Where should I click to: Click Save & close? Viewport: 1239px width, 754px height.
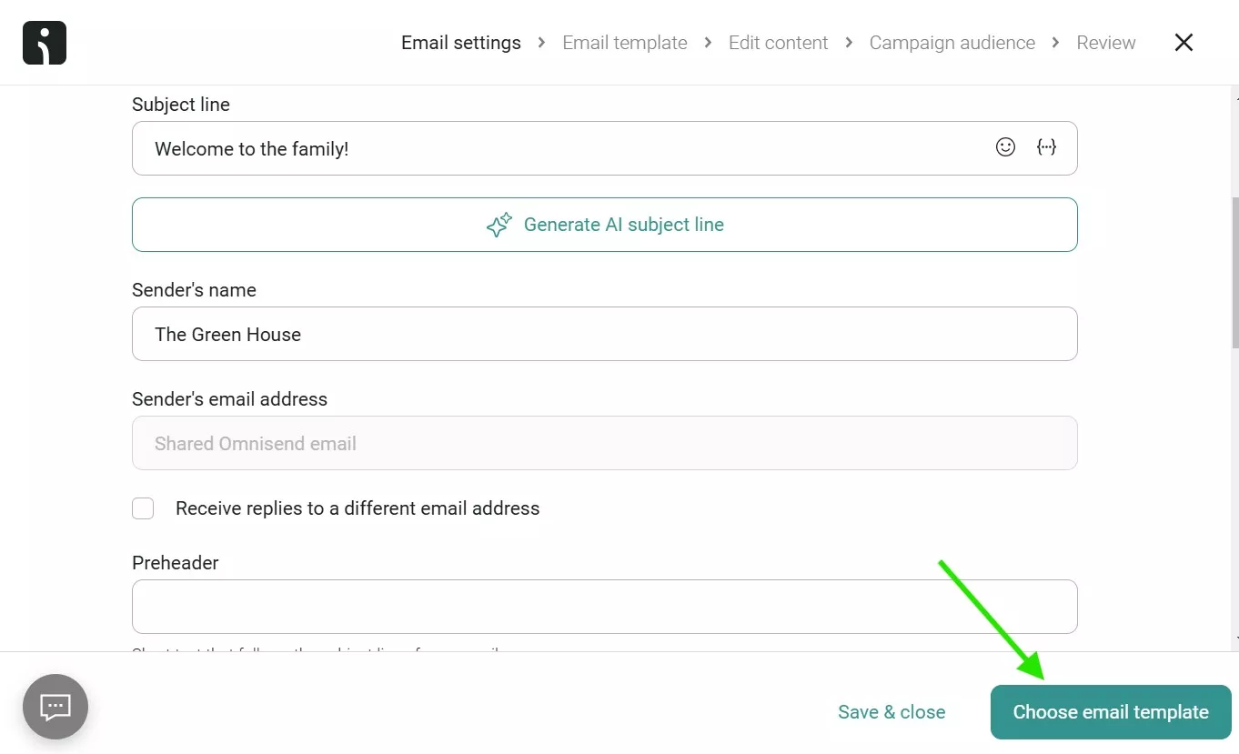pos(891,712)
